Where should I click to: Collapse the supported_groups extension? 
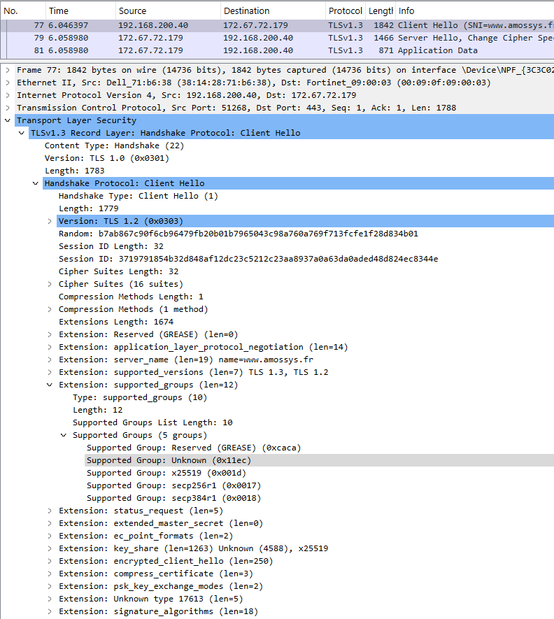tap(50, 385)
